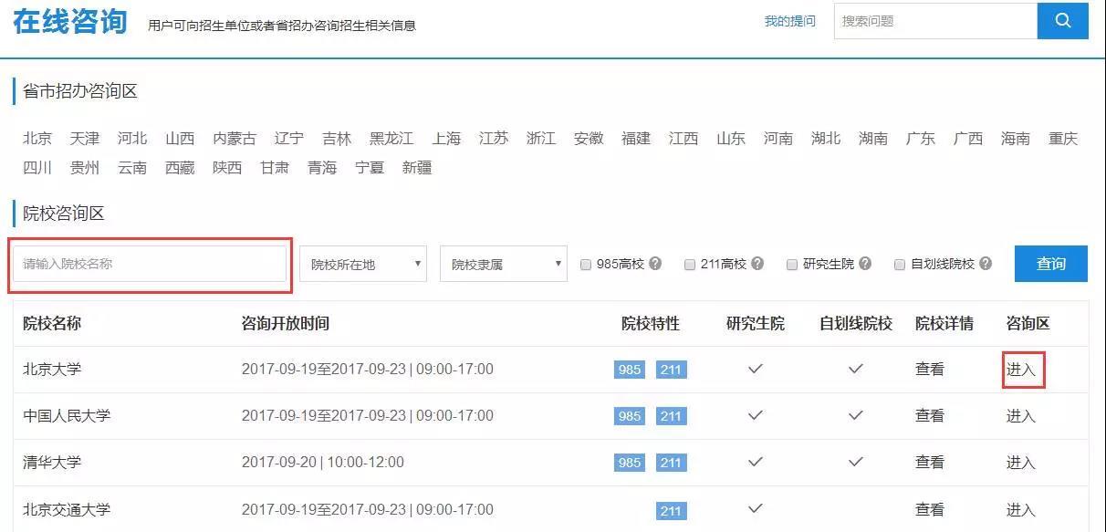Click help icon next to 211高校

(757, 264)
